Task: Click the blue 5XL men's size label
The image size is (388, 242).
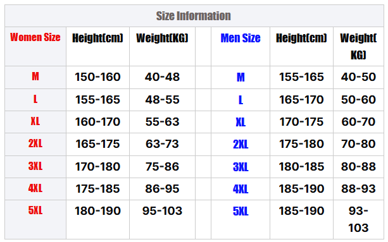Action: 241,212
